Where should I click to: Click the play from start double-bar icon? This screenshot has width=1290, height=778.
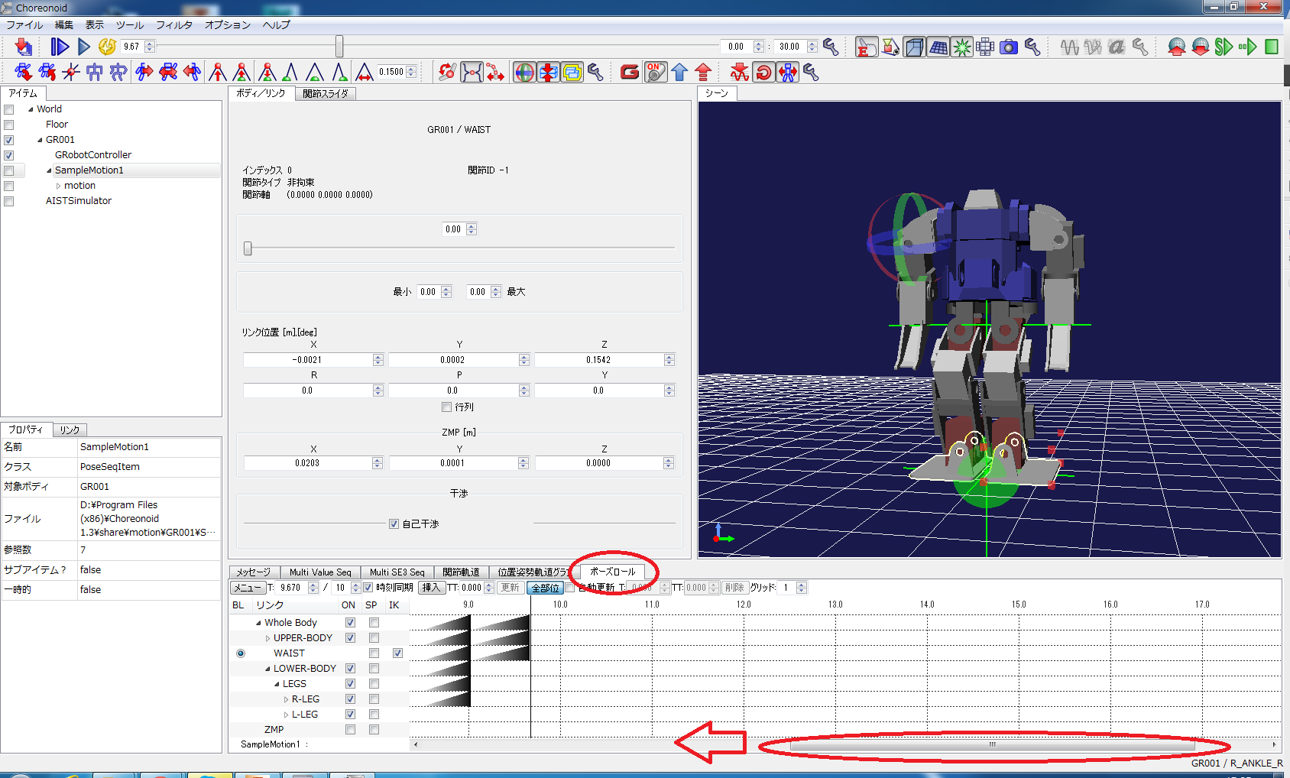(x=60, y=47)
